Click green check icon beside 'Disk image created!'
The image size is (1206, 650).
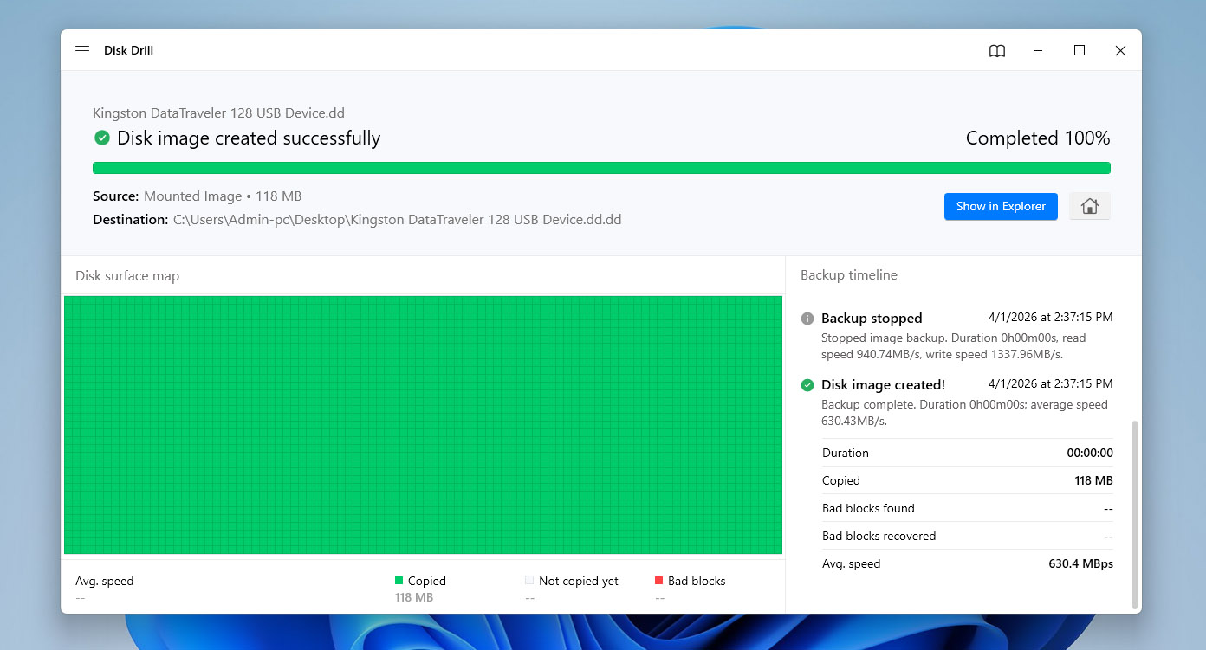pyautogui.click(x=807, y=385)
